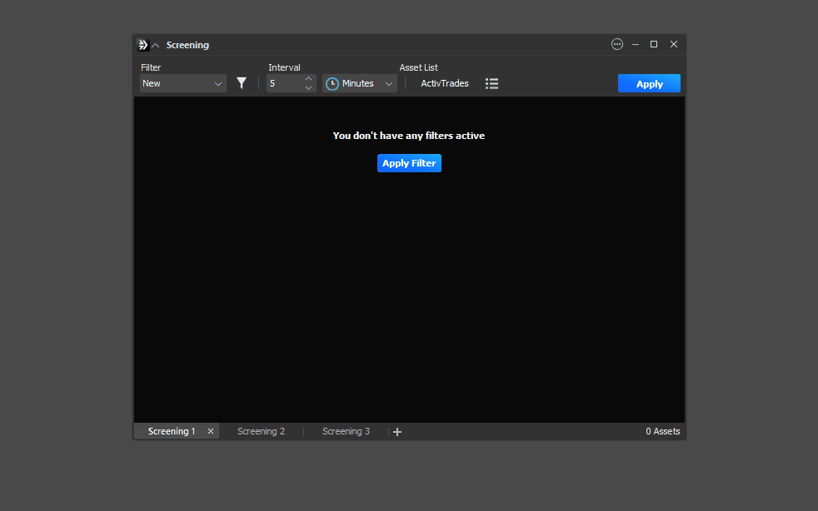Add a new screening tab with plus icon

397,432
